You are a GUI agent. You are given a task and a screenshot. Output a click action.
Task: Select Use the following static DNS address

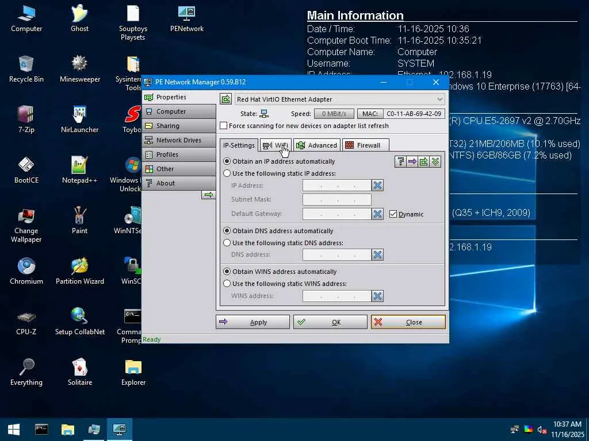pyautogui.click(x=283, y=243)
